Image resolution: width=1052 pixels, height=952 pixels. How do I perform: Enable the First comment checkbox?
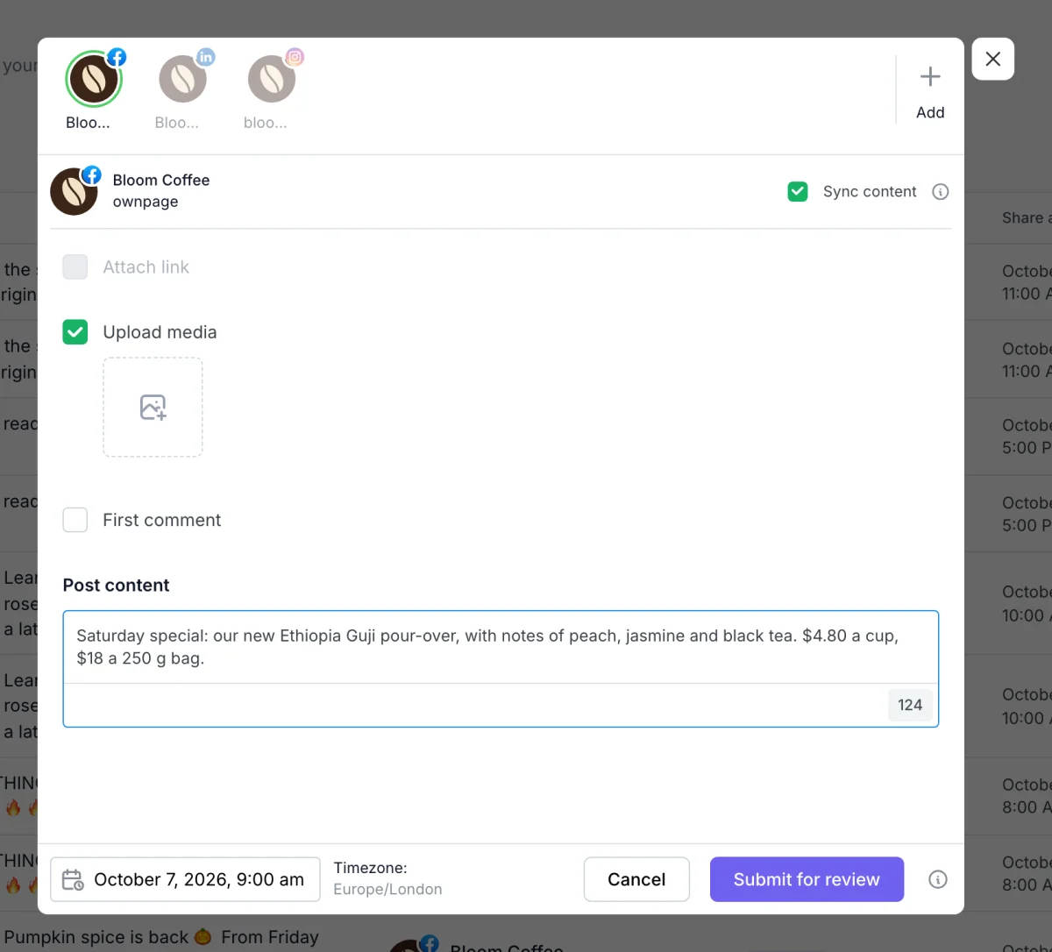click(75, 520)
